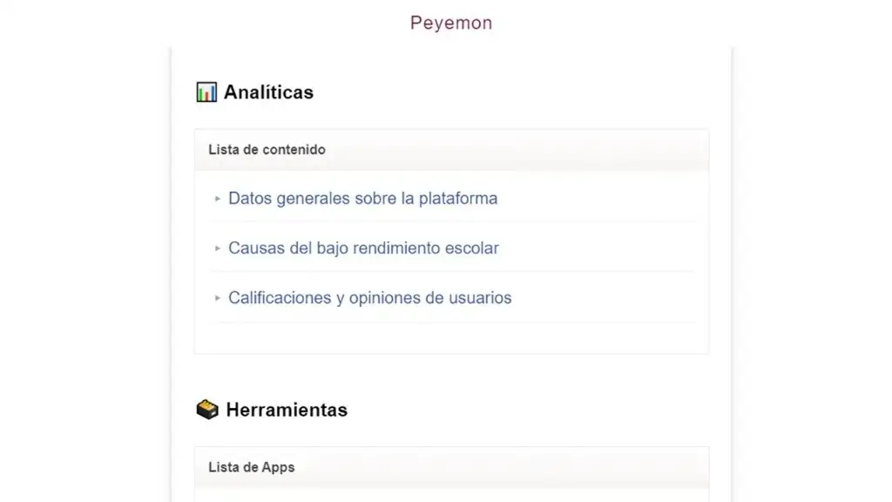Select the arrow bullet before Causas del bajo

click(217, 248)
